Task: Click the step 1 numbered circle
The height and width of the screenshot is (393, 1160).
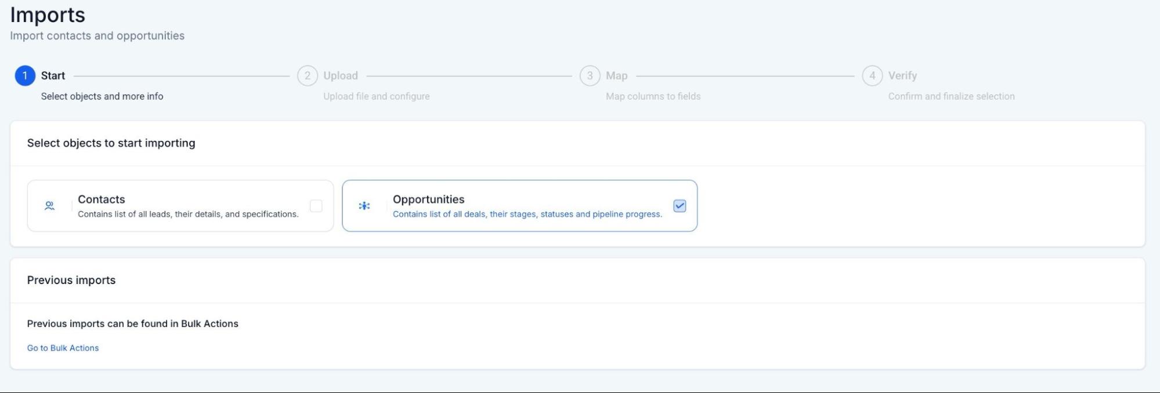Action: pos(25,76)
